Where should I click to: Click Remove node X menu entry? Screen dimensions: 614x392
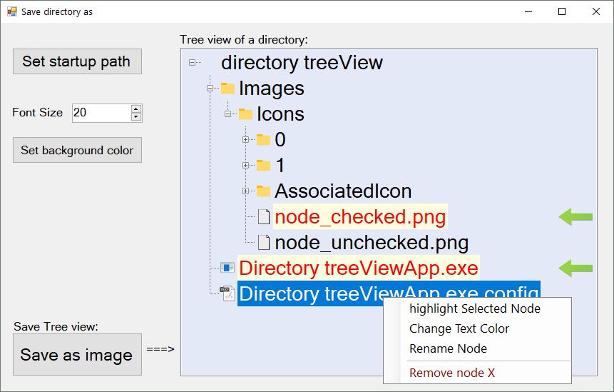451,373
